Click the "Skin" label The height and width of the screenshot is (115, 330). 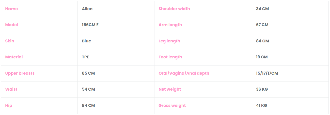click(10, 41)
